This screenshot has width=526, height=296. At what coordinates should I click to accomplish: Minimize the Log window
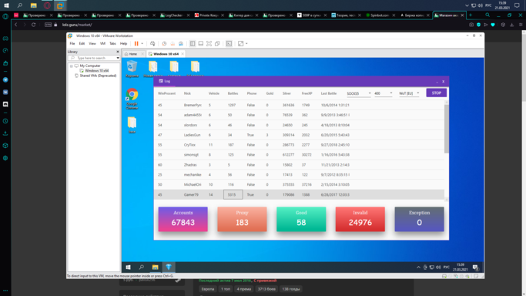[437, 82]
